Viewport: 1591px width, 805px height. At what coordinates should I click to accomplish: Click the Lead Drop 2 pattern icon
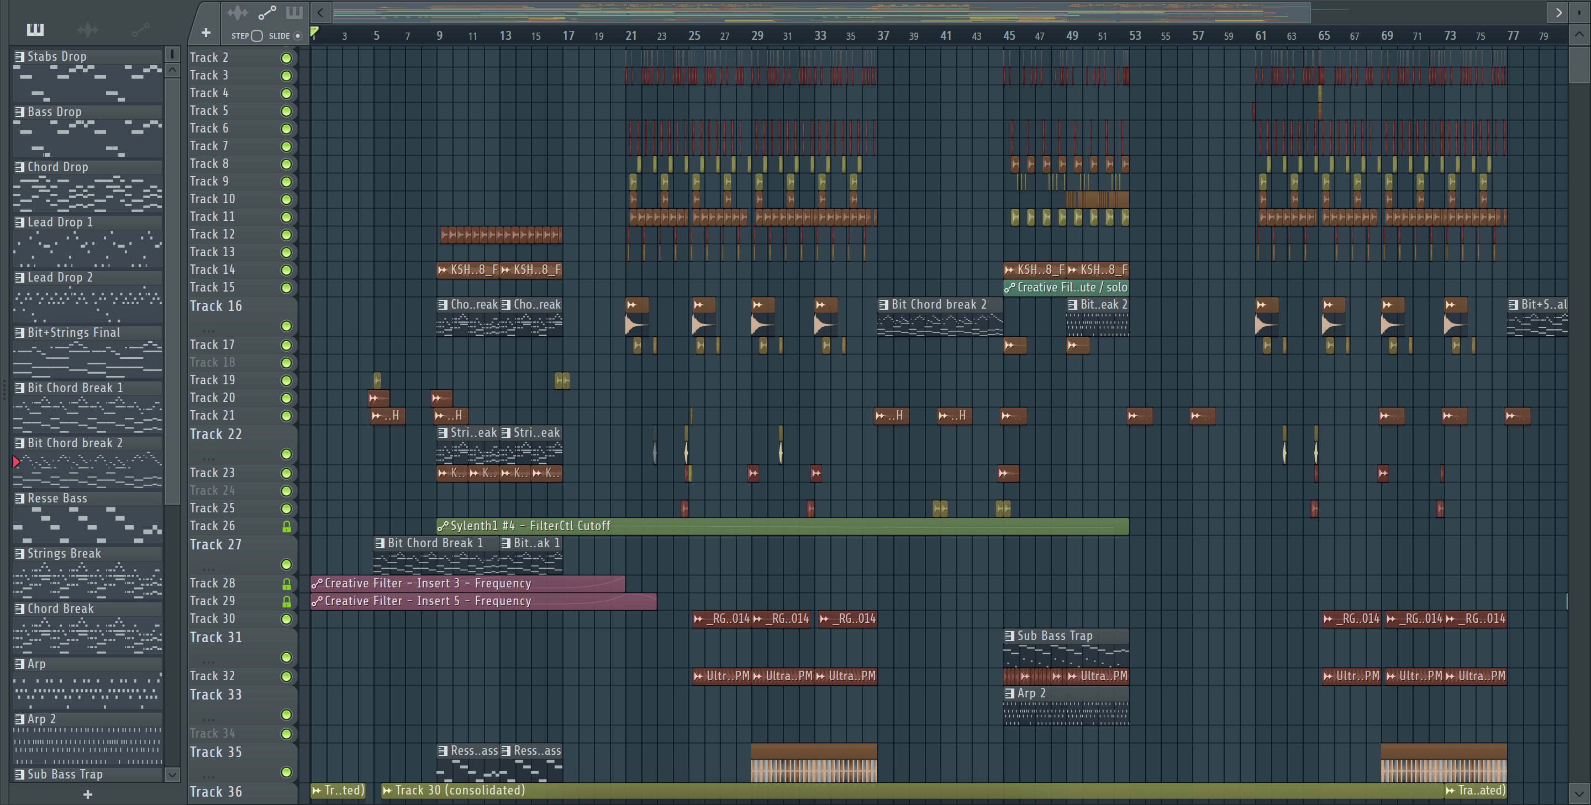pyautogui.click(x=19, y=277)
